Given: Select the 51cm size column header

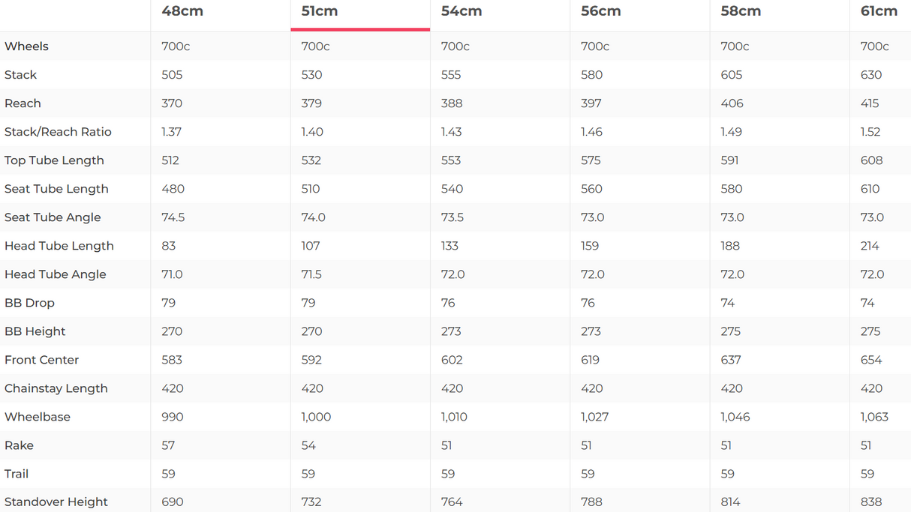Looking at the screenshot, I should 320,11.
